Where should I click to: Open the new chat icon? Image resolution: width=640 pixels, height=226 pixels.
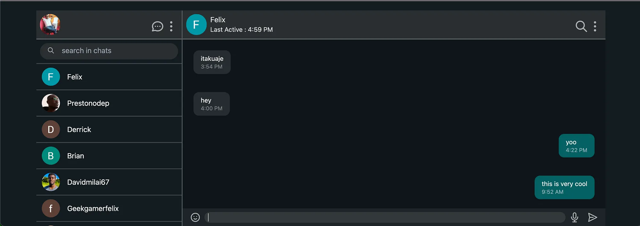(157, 26)
